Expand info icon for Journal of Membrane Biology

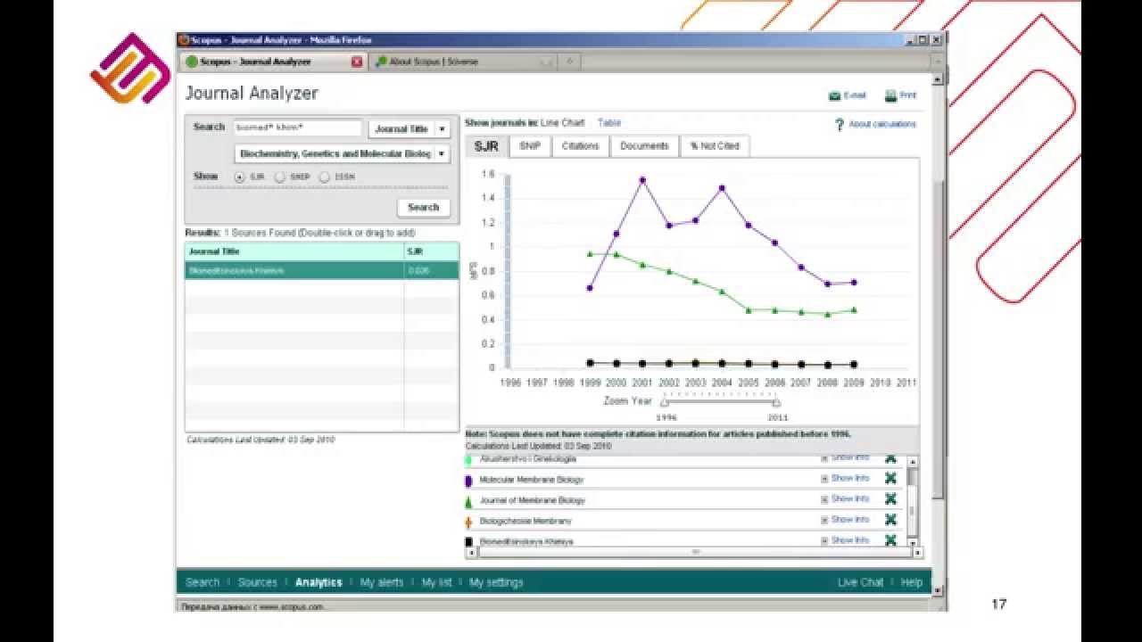pyautogui.click(x=824, y=499)
